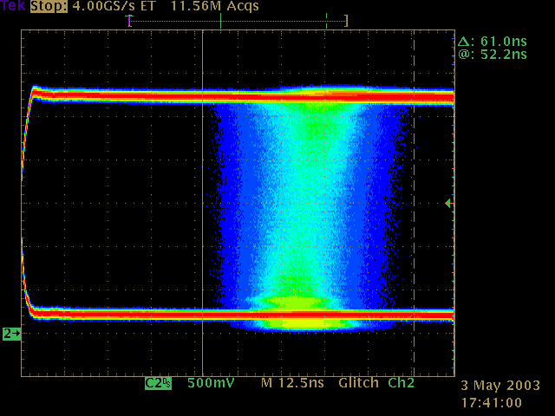555x416 pixels.
Task: Click the channel 2 ground reference marker
Action: (11, 333)
